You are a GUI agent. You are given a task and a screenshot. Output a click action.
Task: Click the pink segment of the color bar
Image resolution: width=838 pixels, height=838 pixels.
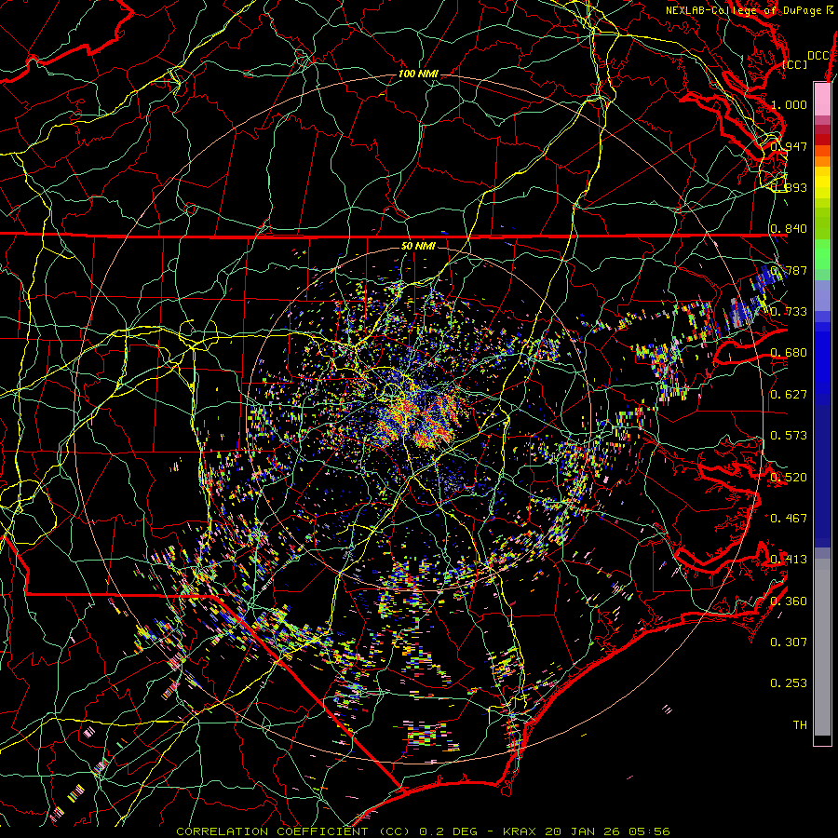coord(822,99)
